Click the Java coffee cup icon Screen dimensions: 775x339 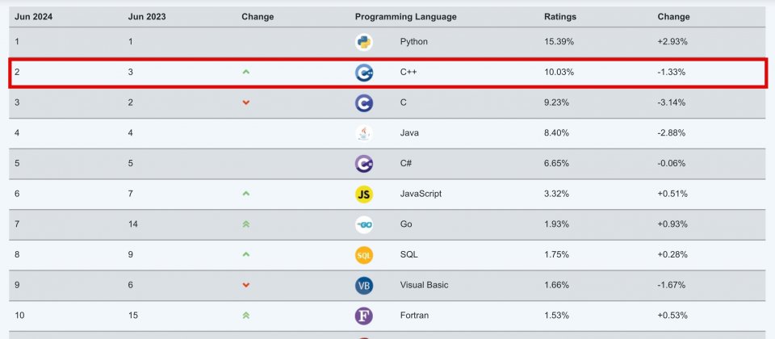click(364, 133)
